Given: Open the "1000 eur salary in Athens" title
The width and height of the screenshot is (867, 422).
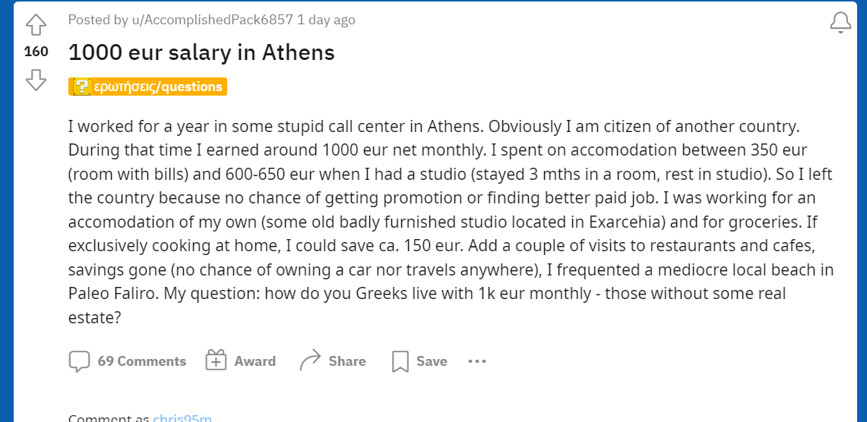Looking at the screenshot, I should 201,52.
